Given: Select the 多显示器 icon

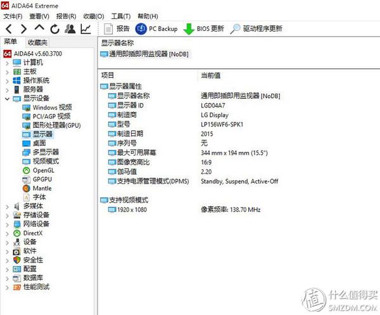Looking at the screenshot, I should point(27,152).
